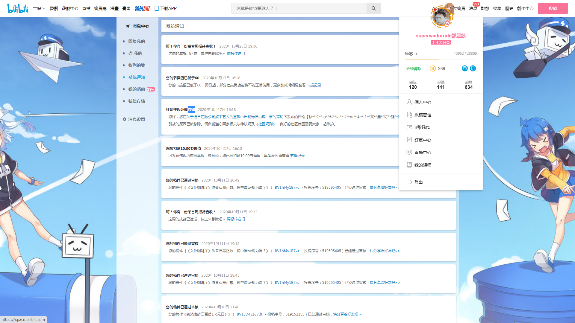Open 漫畫 in the top navigation

(114, 8)
